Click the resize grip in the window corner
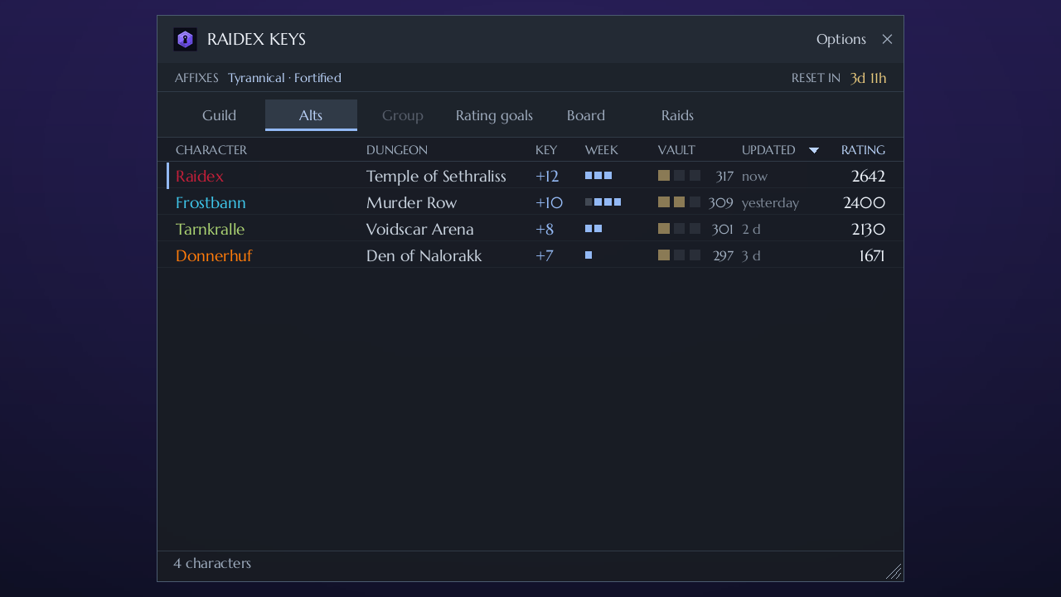 click(894, 571)
